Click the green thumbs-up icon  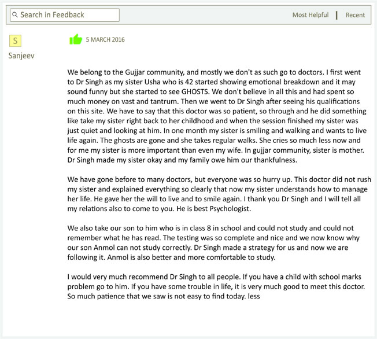point(76,39)
